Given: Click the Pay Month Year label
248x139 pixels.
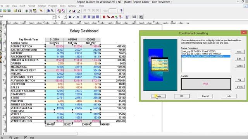Looking at the screenshot, I should pos(28,39).
